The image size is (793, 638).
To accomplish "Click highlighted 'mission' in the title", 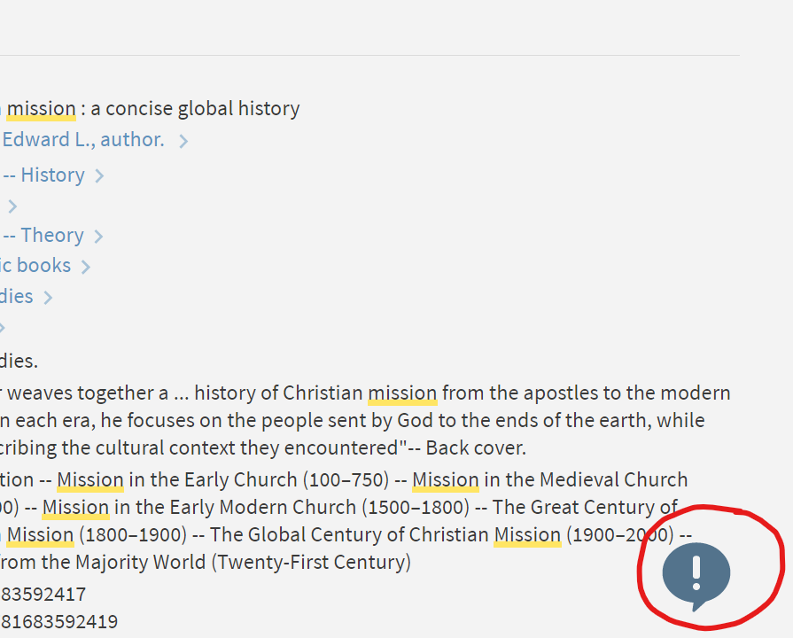I will (41, 109).
